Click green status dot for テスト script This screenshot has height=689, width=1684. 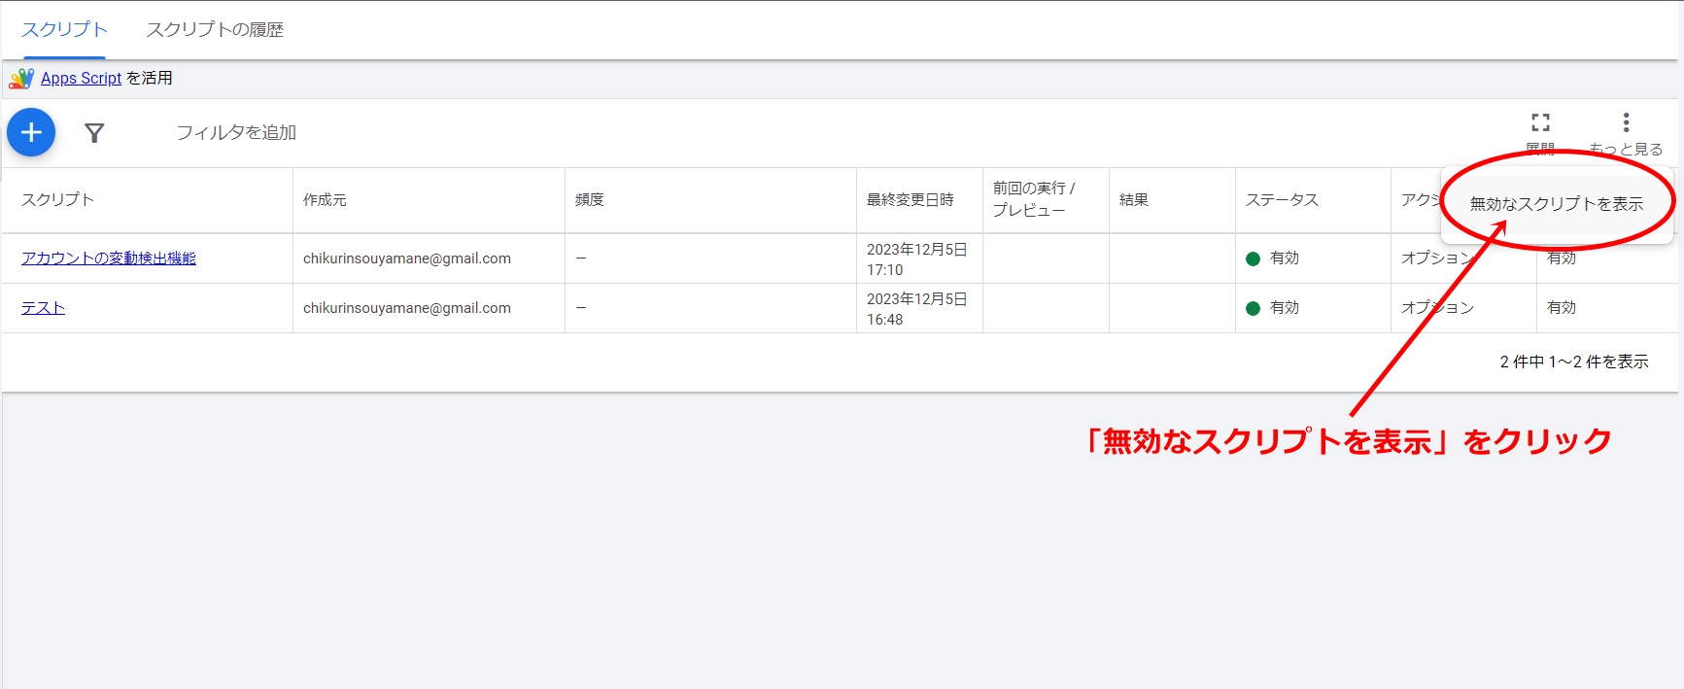tap(1253, 308)
